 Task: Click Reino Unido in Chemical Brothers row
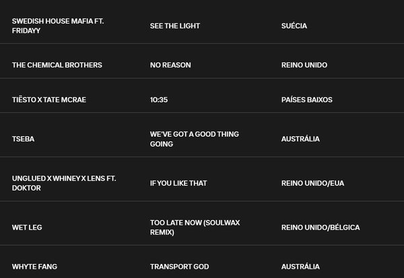point(304,65)
